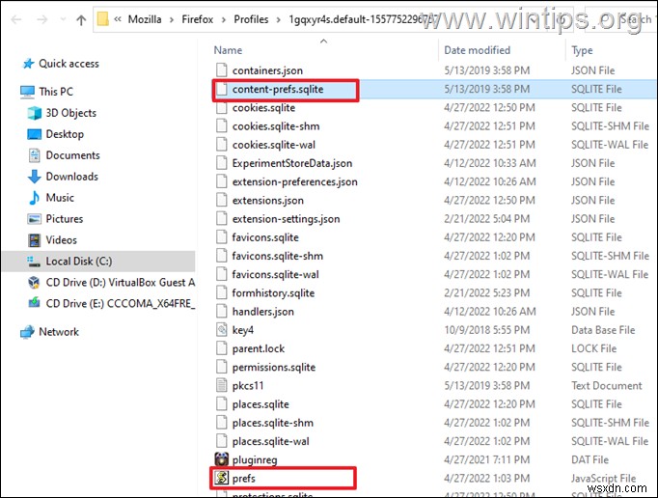
Task: Select the permissions.sqlite file
Action: 274,368
